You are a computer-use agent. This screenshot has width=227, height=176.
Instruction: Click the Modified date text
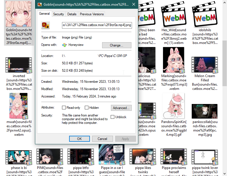(x=91, y=89)
